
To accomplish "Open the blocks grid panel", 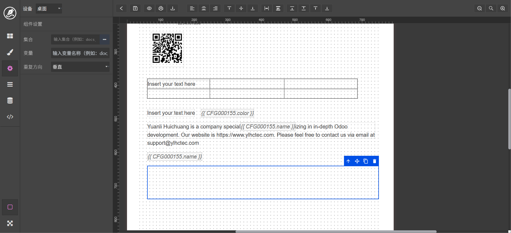I will pos(10,36).
